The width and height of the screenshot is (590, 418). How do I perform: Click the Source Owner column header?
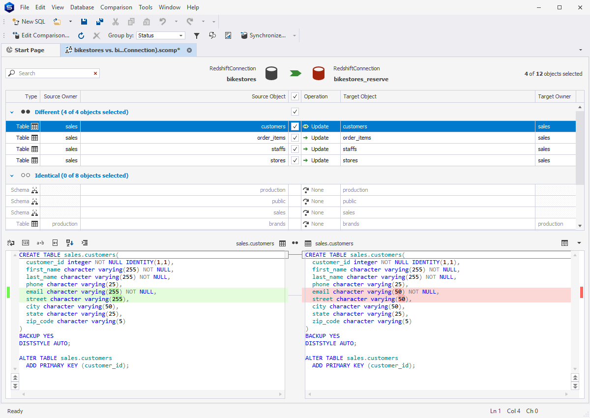(60, 96)
